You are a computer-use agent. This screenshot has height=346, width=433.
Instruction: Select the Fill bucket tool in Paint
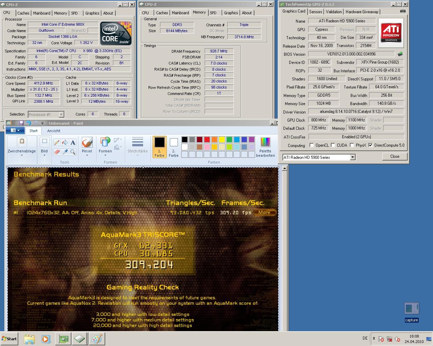(65, 143)
